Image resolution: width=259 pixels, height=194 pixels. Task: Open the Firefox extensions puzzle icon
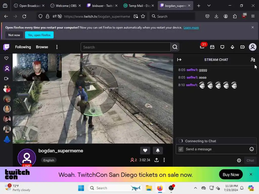[x=235, y=16]
